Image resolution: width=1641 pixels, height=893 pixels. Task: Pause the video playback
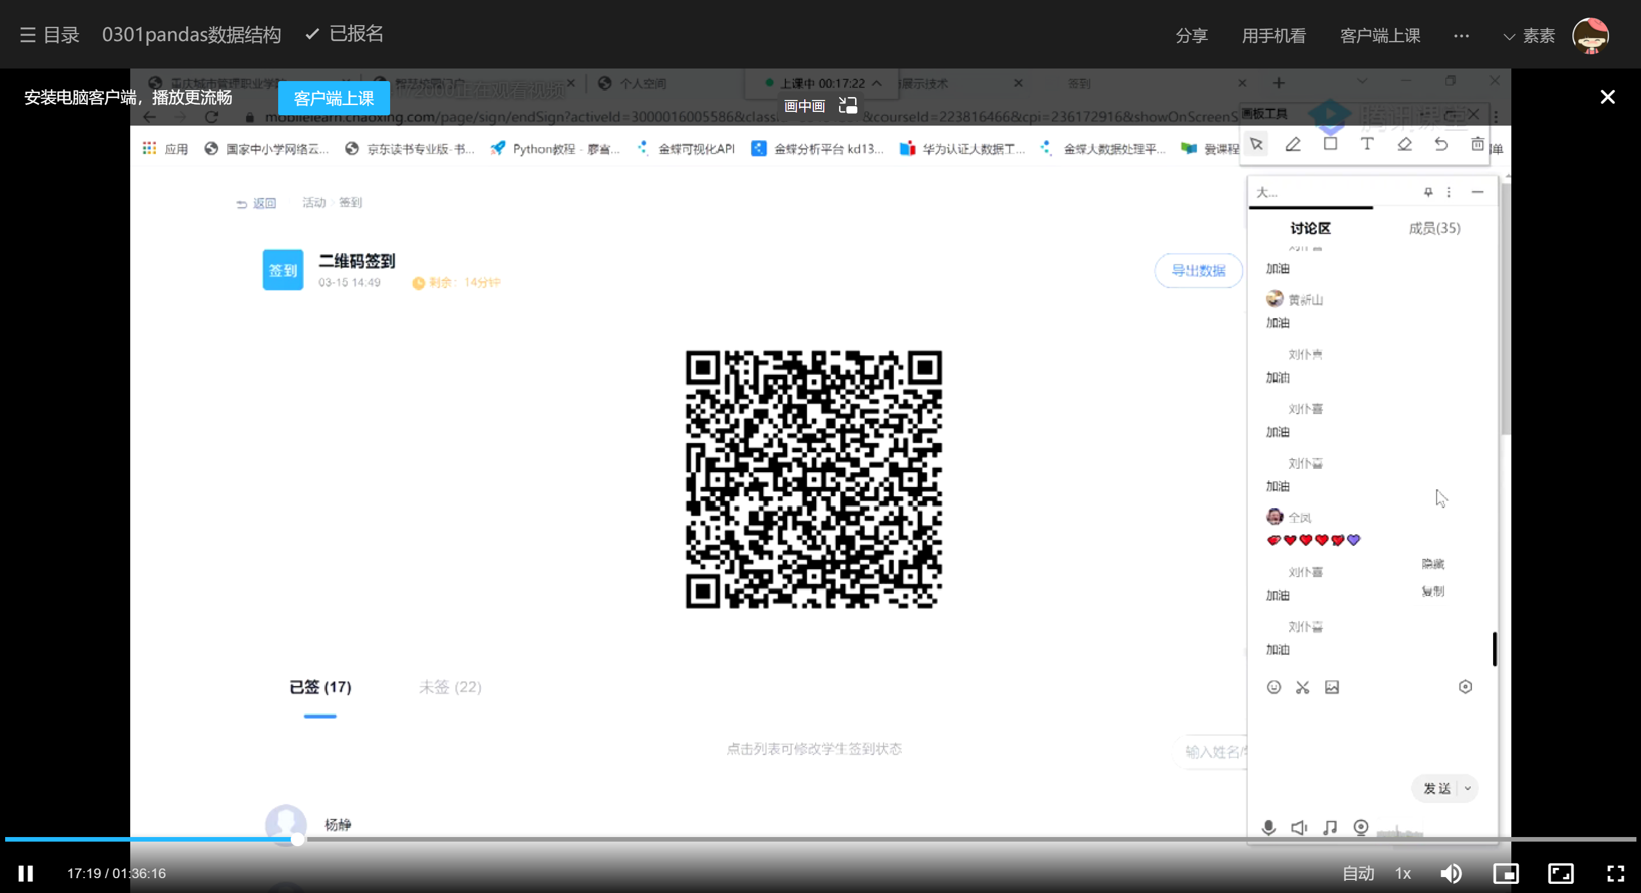(x=26, y=873)
